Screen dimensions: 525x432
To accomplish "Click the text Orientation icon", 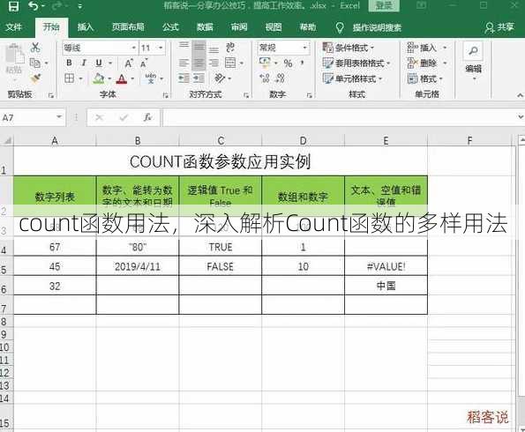I will click(220, 78).
